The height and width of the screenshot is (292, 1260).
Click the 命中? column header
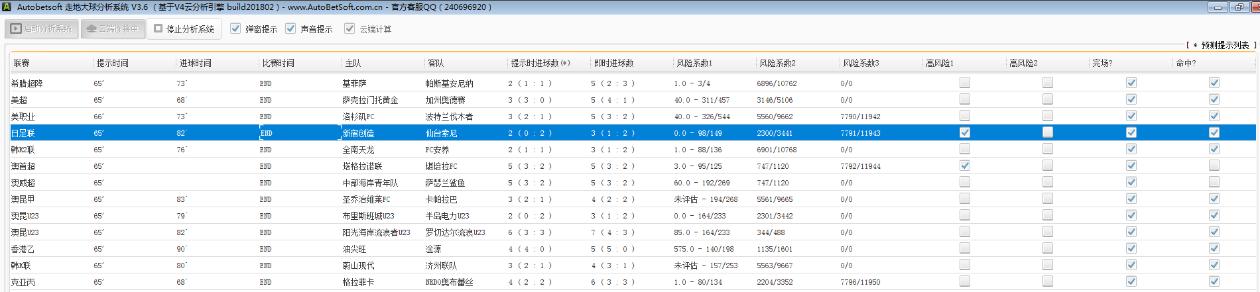(x=1186, y=63)
